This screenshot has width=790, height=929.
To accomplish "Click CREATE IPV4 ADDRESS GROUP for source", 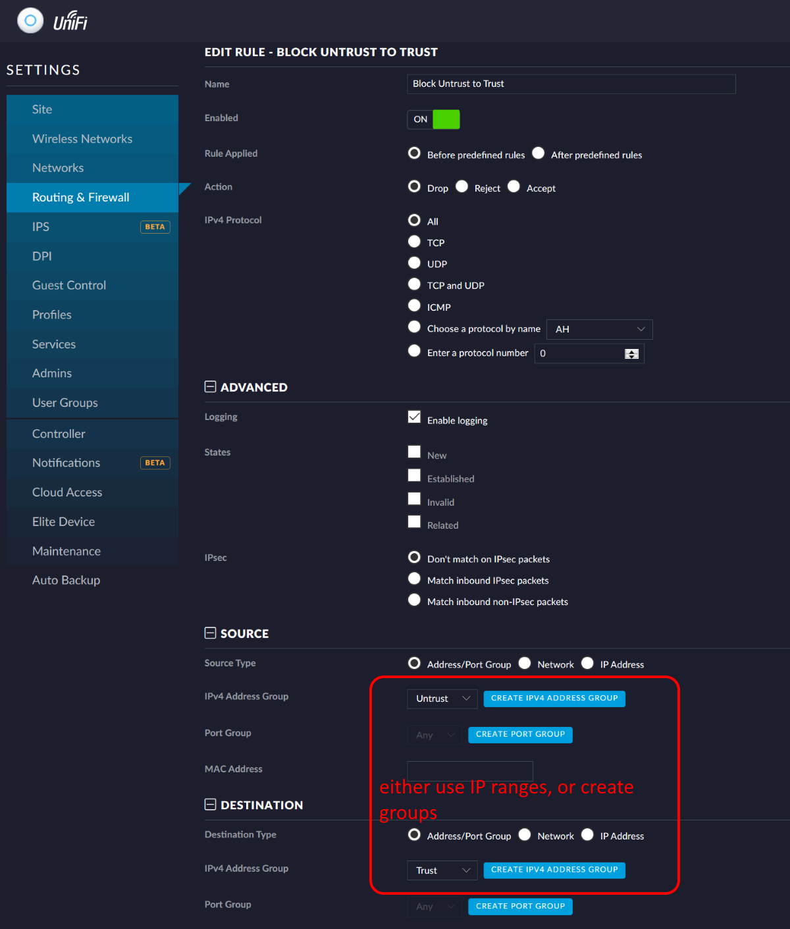I will (x=554, y=698).
